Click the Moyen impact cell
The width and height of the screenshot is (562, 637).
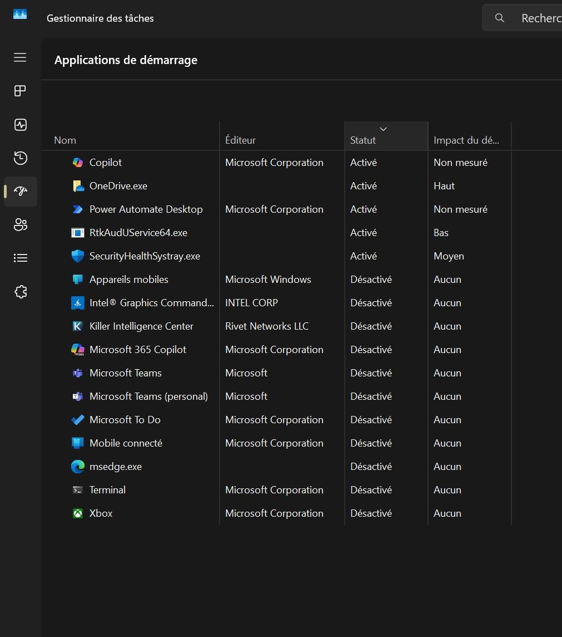coord(449,256)
